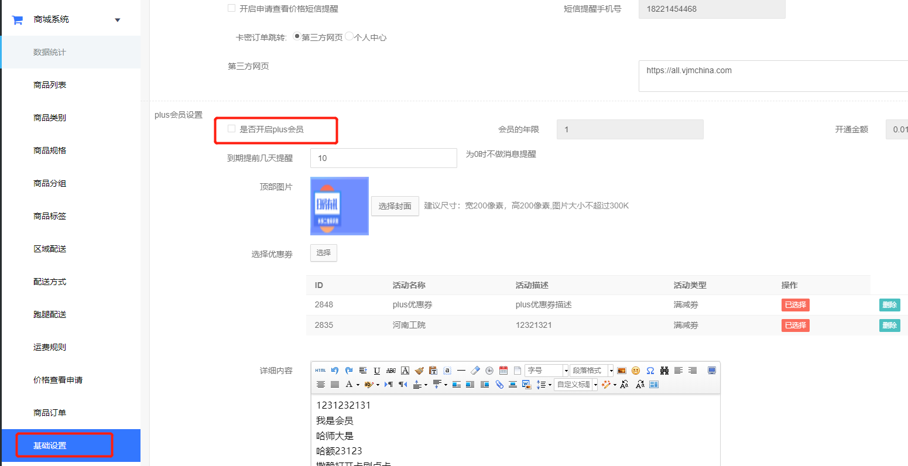Click the 到期提前几天提醒 input field
Viewport: 908px width, 466px height.
click(x=383, y=158)
